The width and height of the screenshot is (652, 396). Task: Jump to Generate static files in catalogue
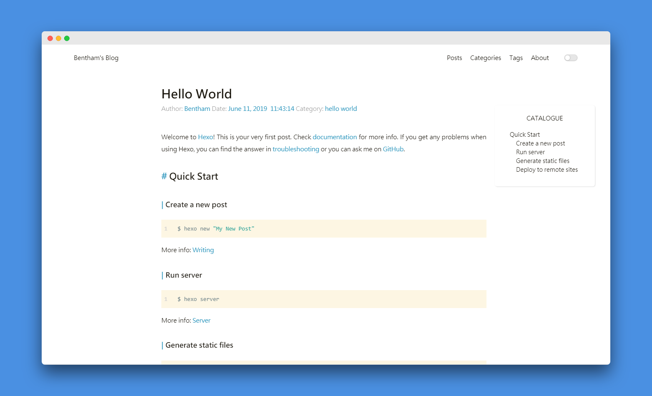[x=543, y=161]
